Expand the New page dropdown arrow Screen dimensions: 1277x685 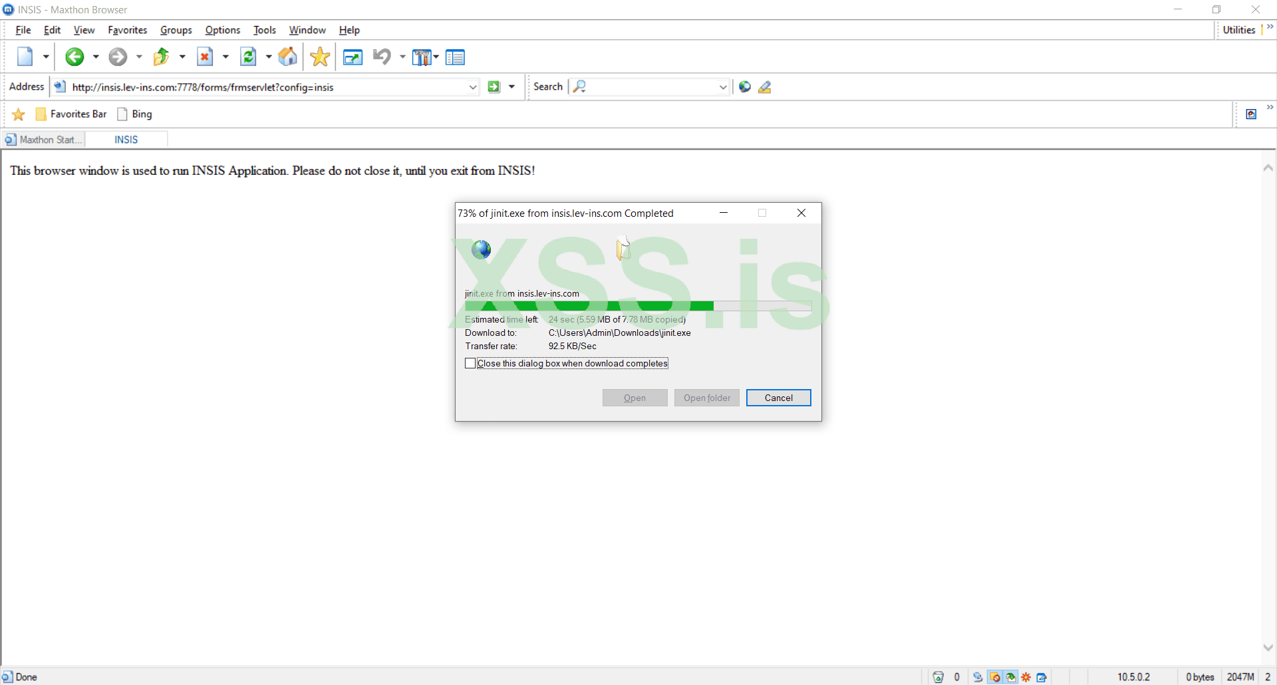tap(46, 57)
